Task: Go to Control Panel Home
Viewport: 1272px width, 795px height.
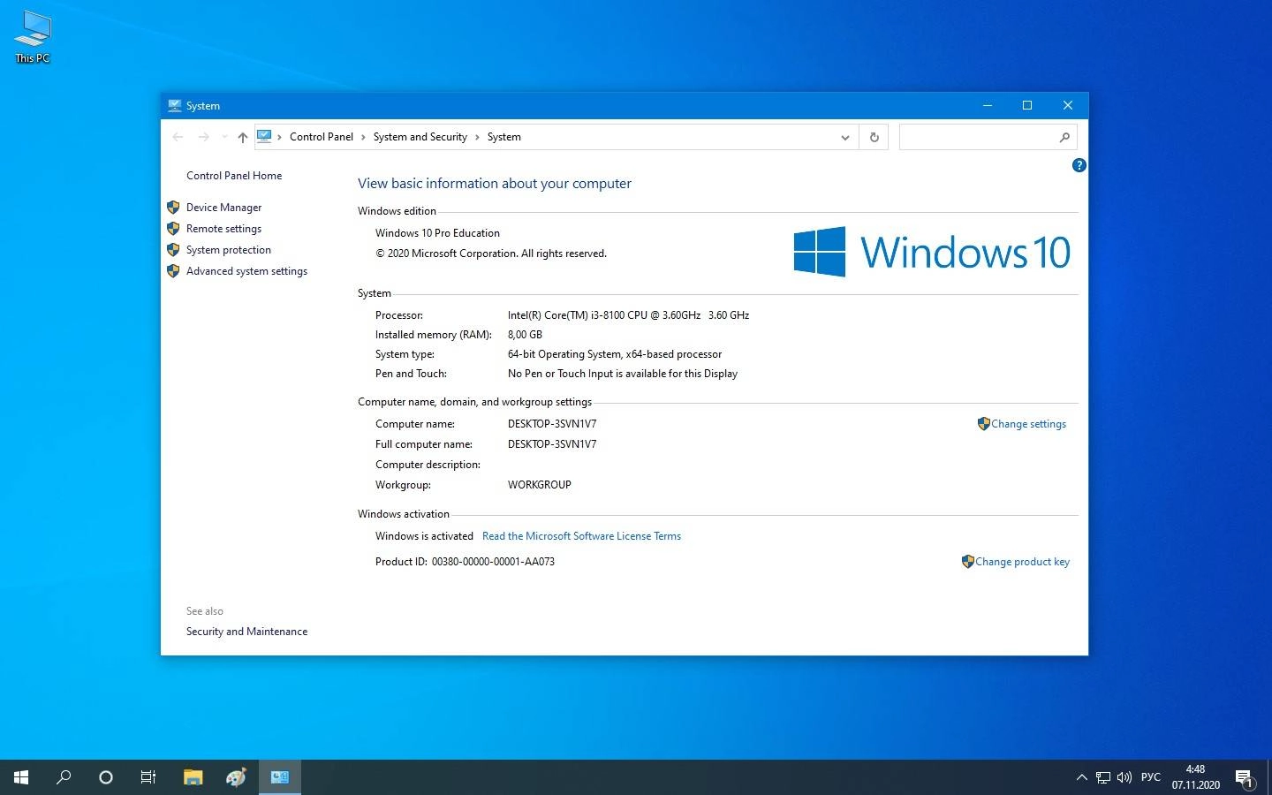Action: 234,176
